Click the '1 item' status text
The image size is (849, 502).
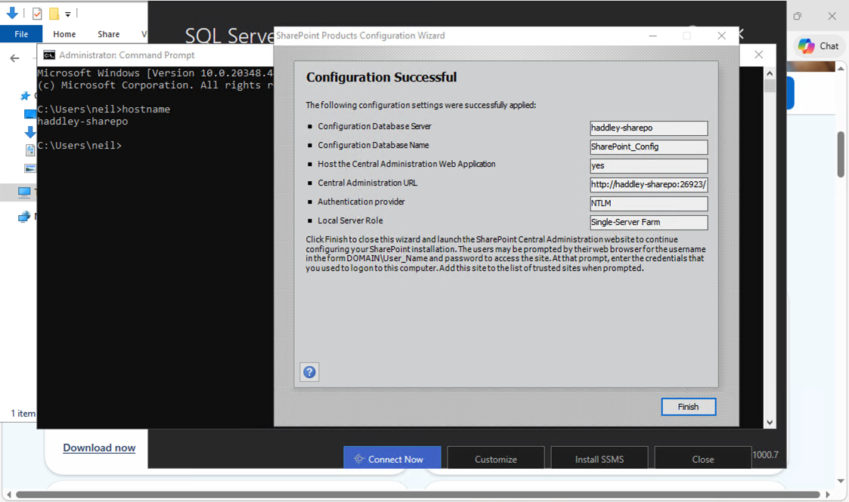[23, 414]
